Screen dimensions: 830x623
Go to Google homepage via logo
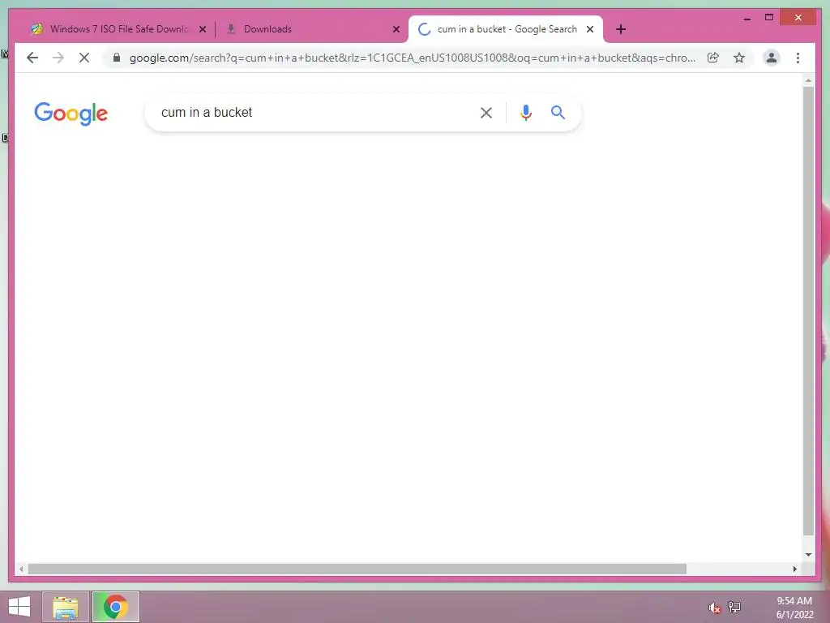71,114
